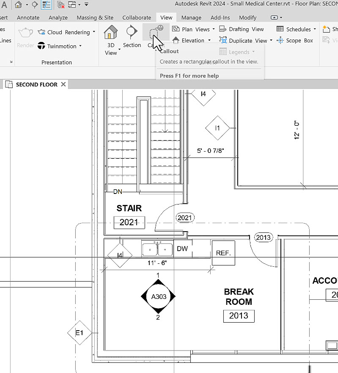Click the Legends button
The width and height of the screenshot is (338, 373).
click(237, 52)
